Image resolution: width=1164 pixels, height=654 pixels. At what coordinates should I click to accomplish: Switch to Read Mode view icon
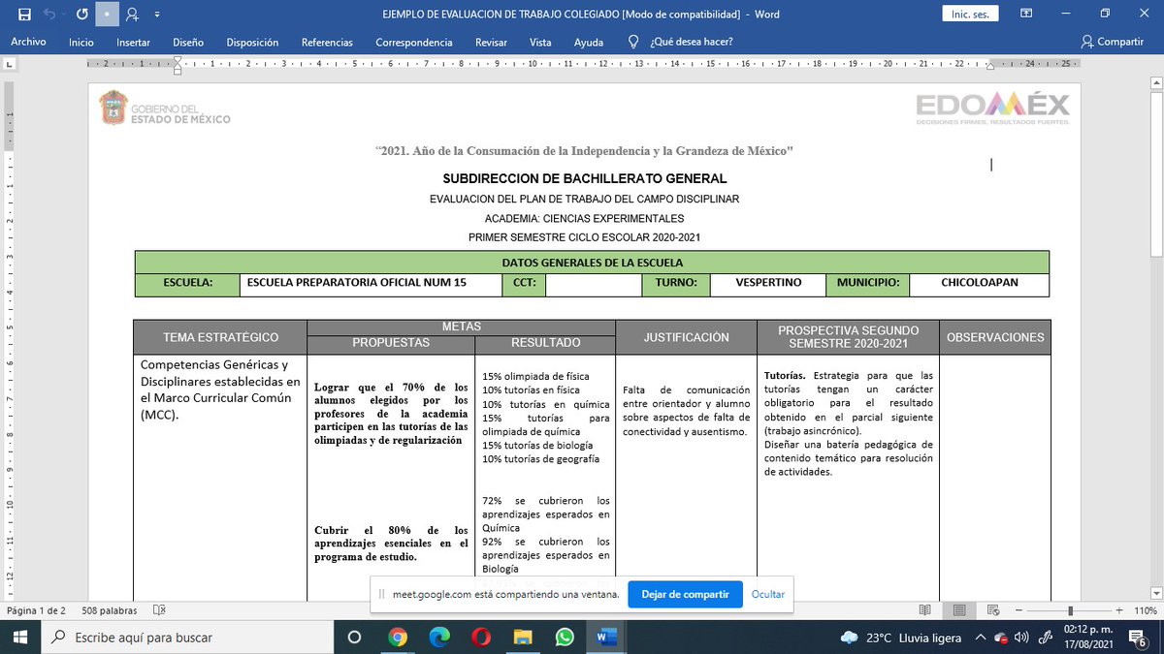(x=924, y=610)
